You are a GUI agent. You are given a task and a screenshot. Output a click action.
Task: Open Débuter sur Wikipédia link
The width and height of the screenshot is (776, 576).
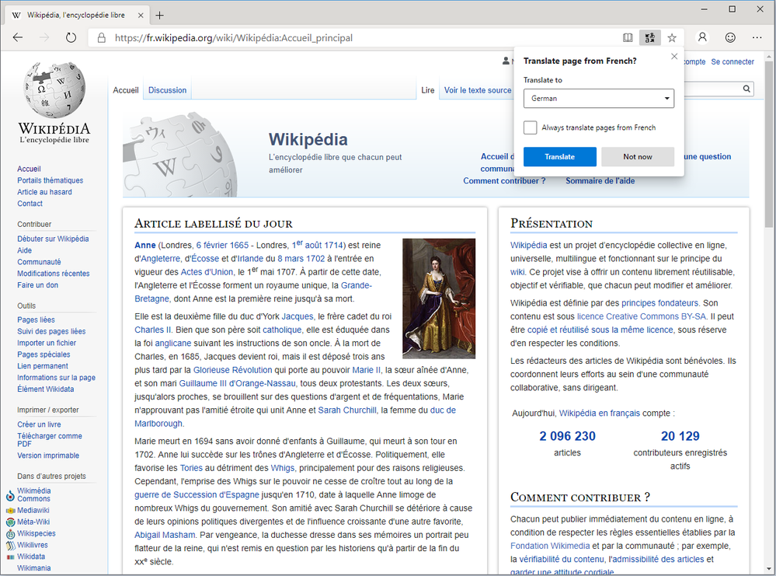[53, 239]
